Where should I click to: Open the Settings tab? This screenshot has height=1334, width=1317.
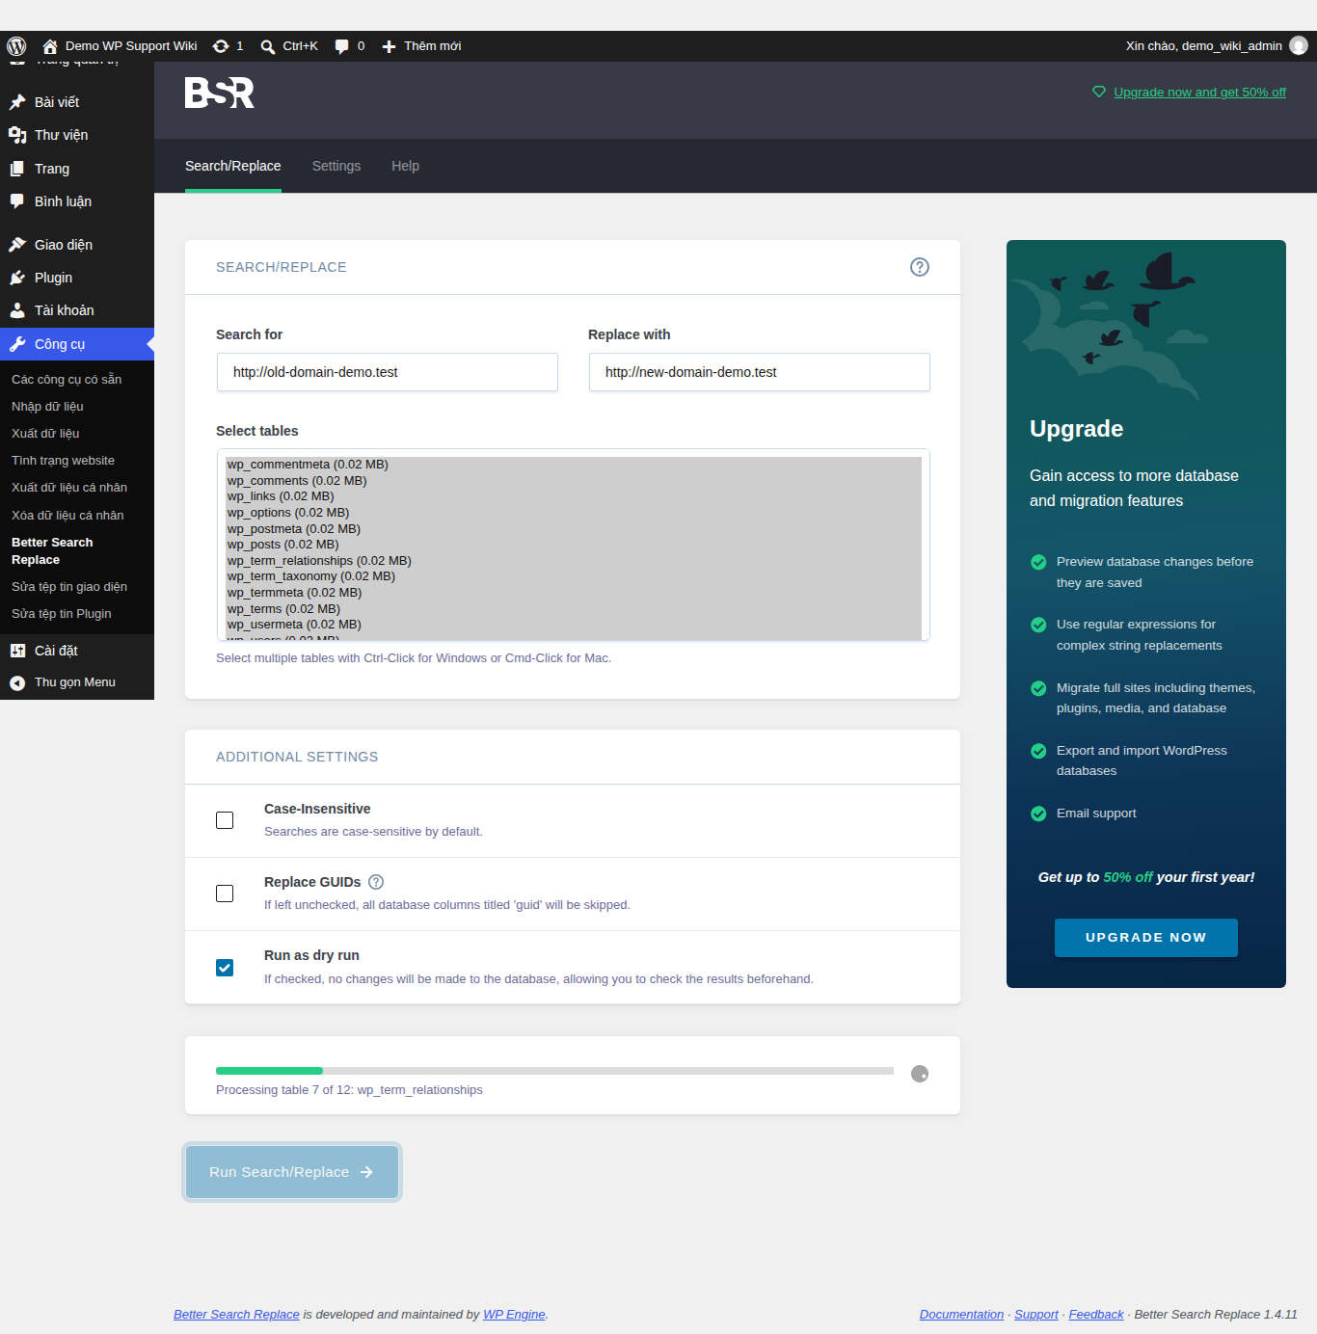(x=336, y=166)
